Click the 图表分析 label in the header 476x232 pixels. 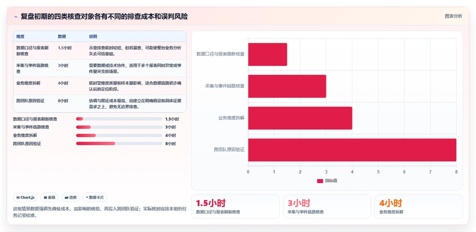click(453, 16)
